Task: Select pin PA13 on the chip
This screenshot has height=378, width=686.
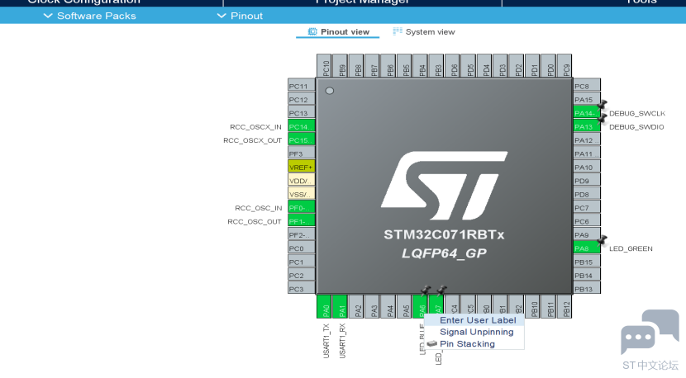Action: coord(587,127)
